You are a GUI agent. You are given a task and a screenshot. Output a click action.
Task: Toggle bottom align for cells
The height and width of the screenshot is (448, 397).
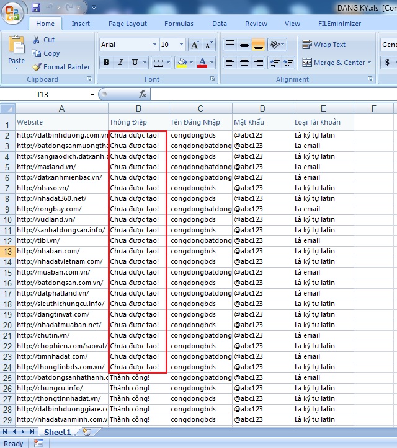259,45
